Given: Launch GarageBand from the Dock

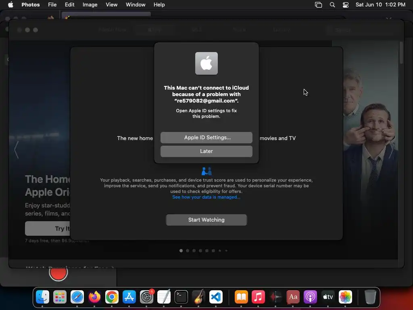Looking at the screenshot, I should [x=198, y=297].
